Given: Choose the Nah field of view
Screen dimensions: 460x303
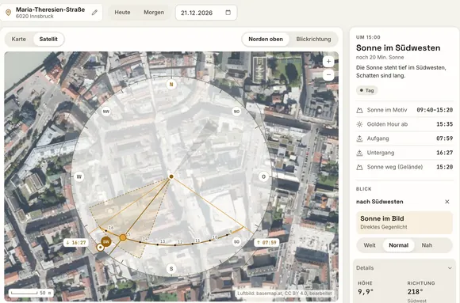Looking at the screenshot, I should point(427,245).
